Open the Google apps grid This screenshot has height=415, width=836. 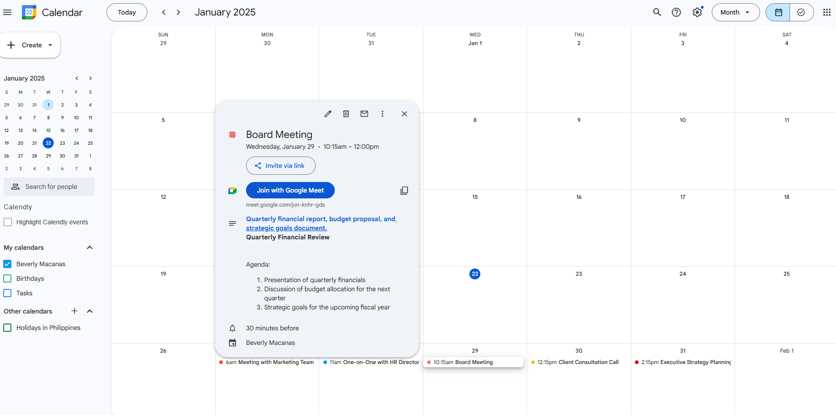pos(826,12)
